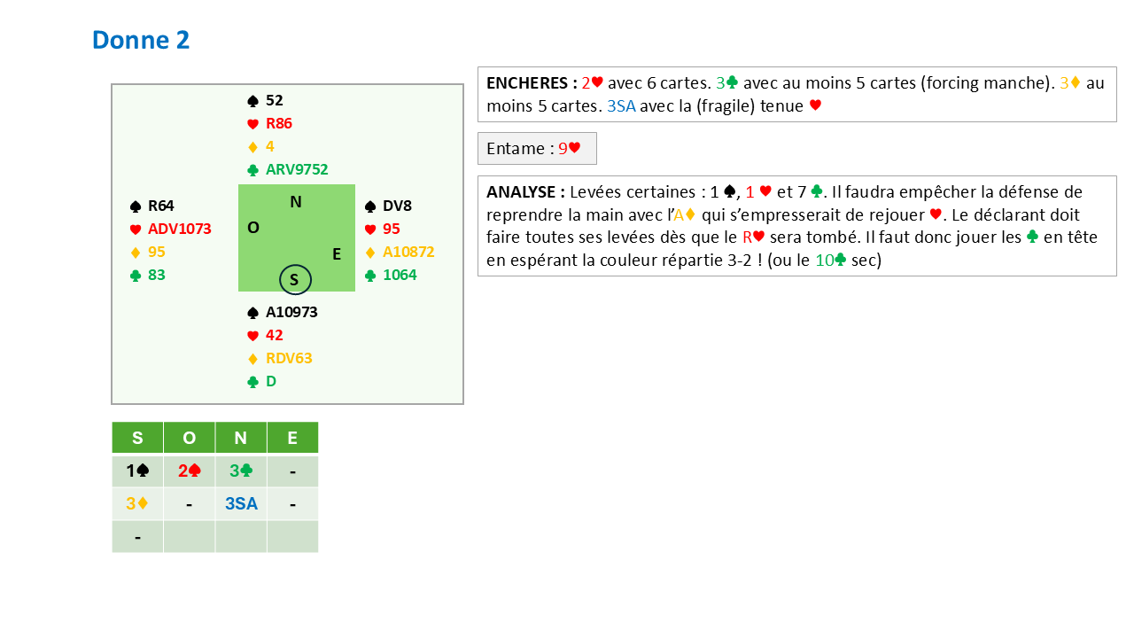The image size is (1134, 638).
Task: Click the 3 clubs bid in the table
Action: click(x=240, y=471)
